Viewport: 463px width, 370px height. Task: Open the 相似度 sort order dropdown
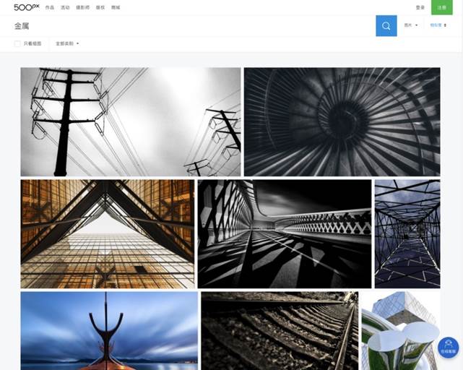[438, 25]
